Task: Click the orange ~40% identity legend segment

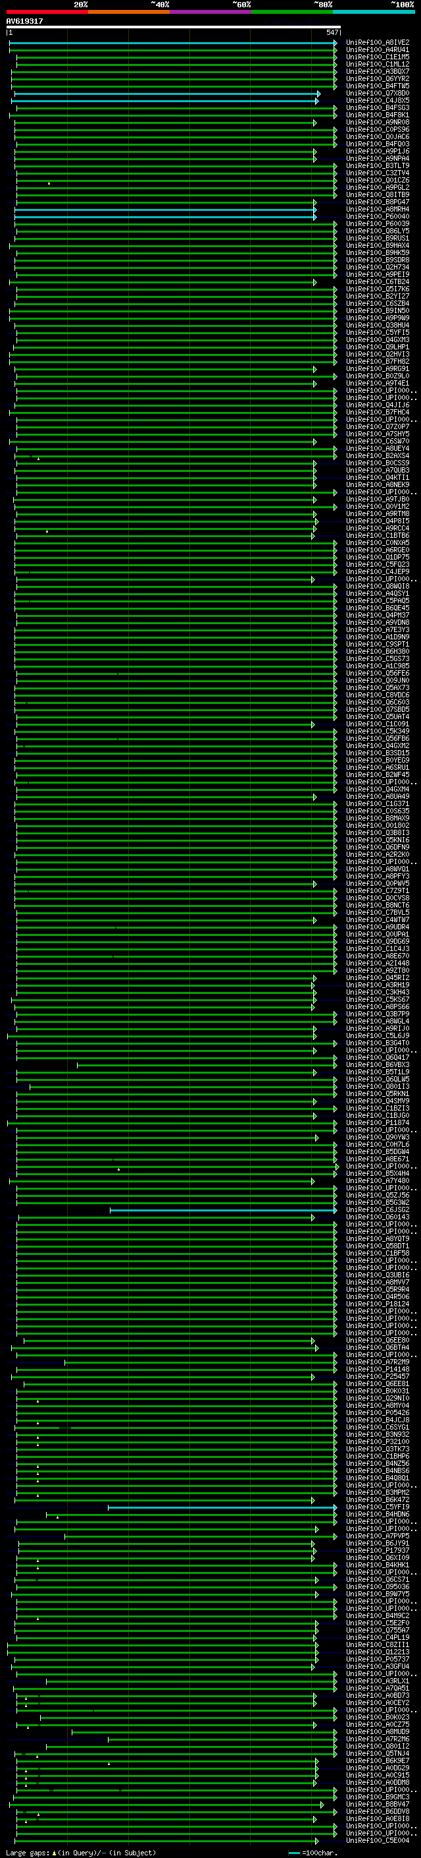Action: pos(129,12)
